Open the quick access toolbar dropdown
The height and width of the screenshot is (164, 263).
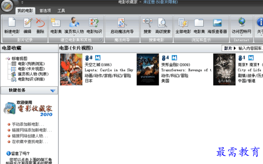22,2
